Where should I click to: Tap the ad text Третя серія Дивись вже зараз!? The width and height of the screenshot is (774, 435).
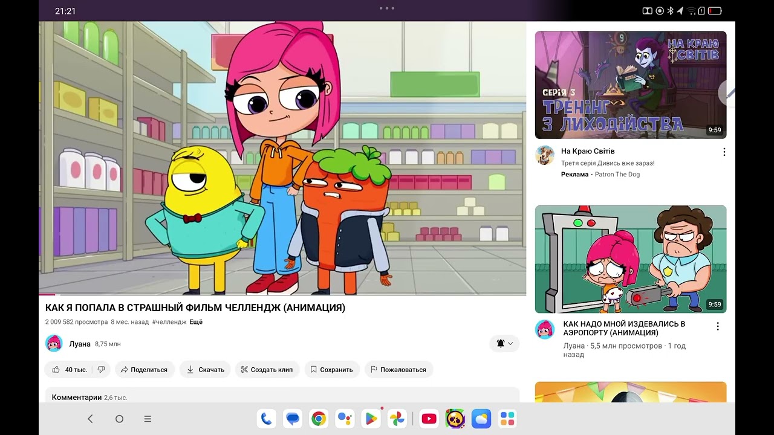click(608, 163)
